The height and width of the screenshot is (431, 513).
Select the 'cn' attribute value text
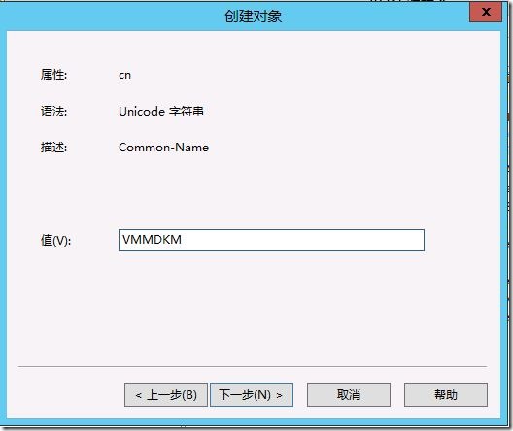(x=125, y=75)
